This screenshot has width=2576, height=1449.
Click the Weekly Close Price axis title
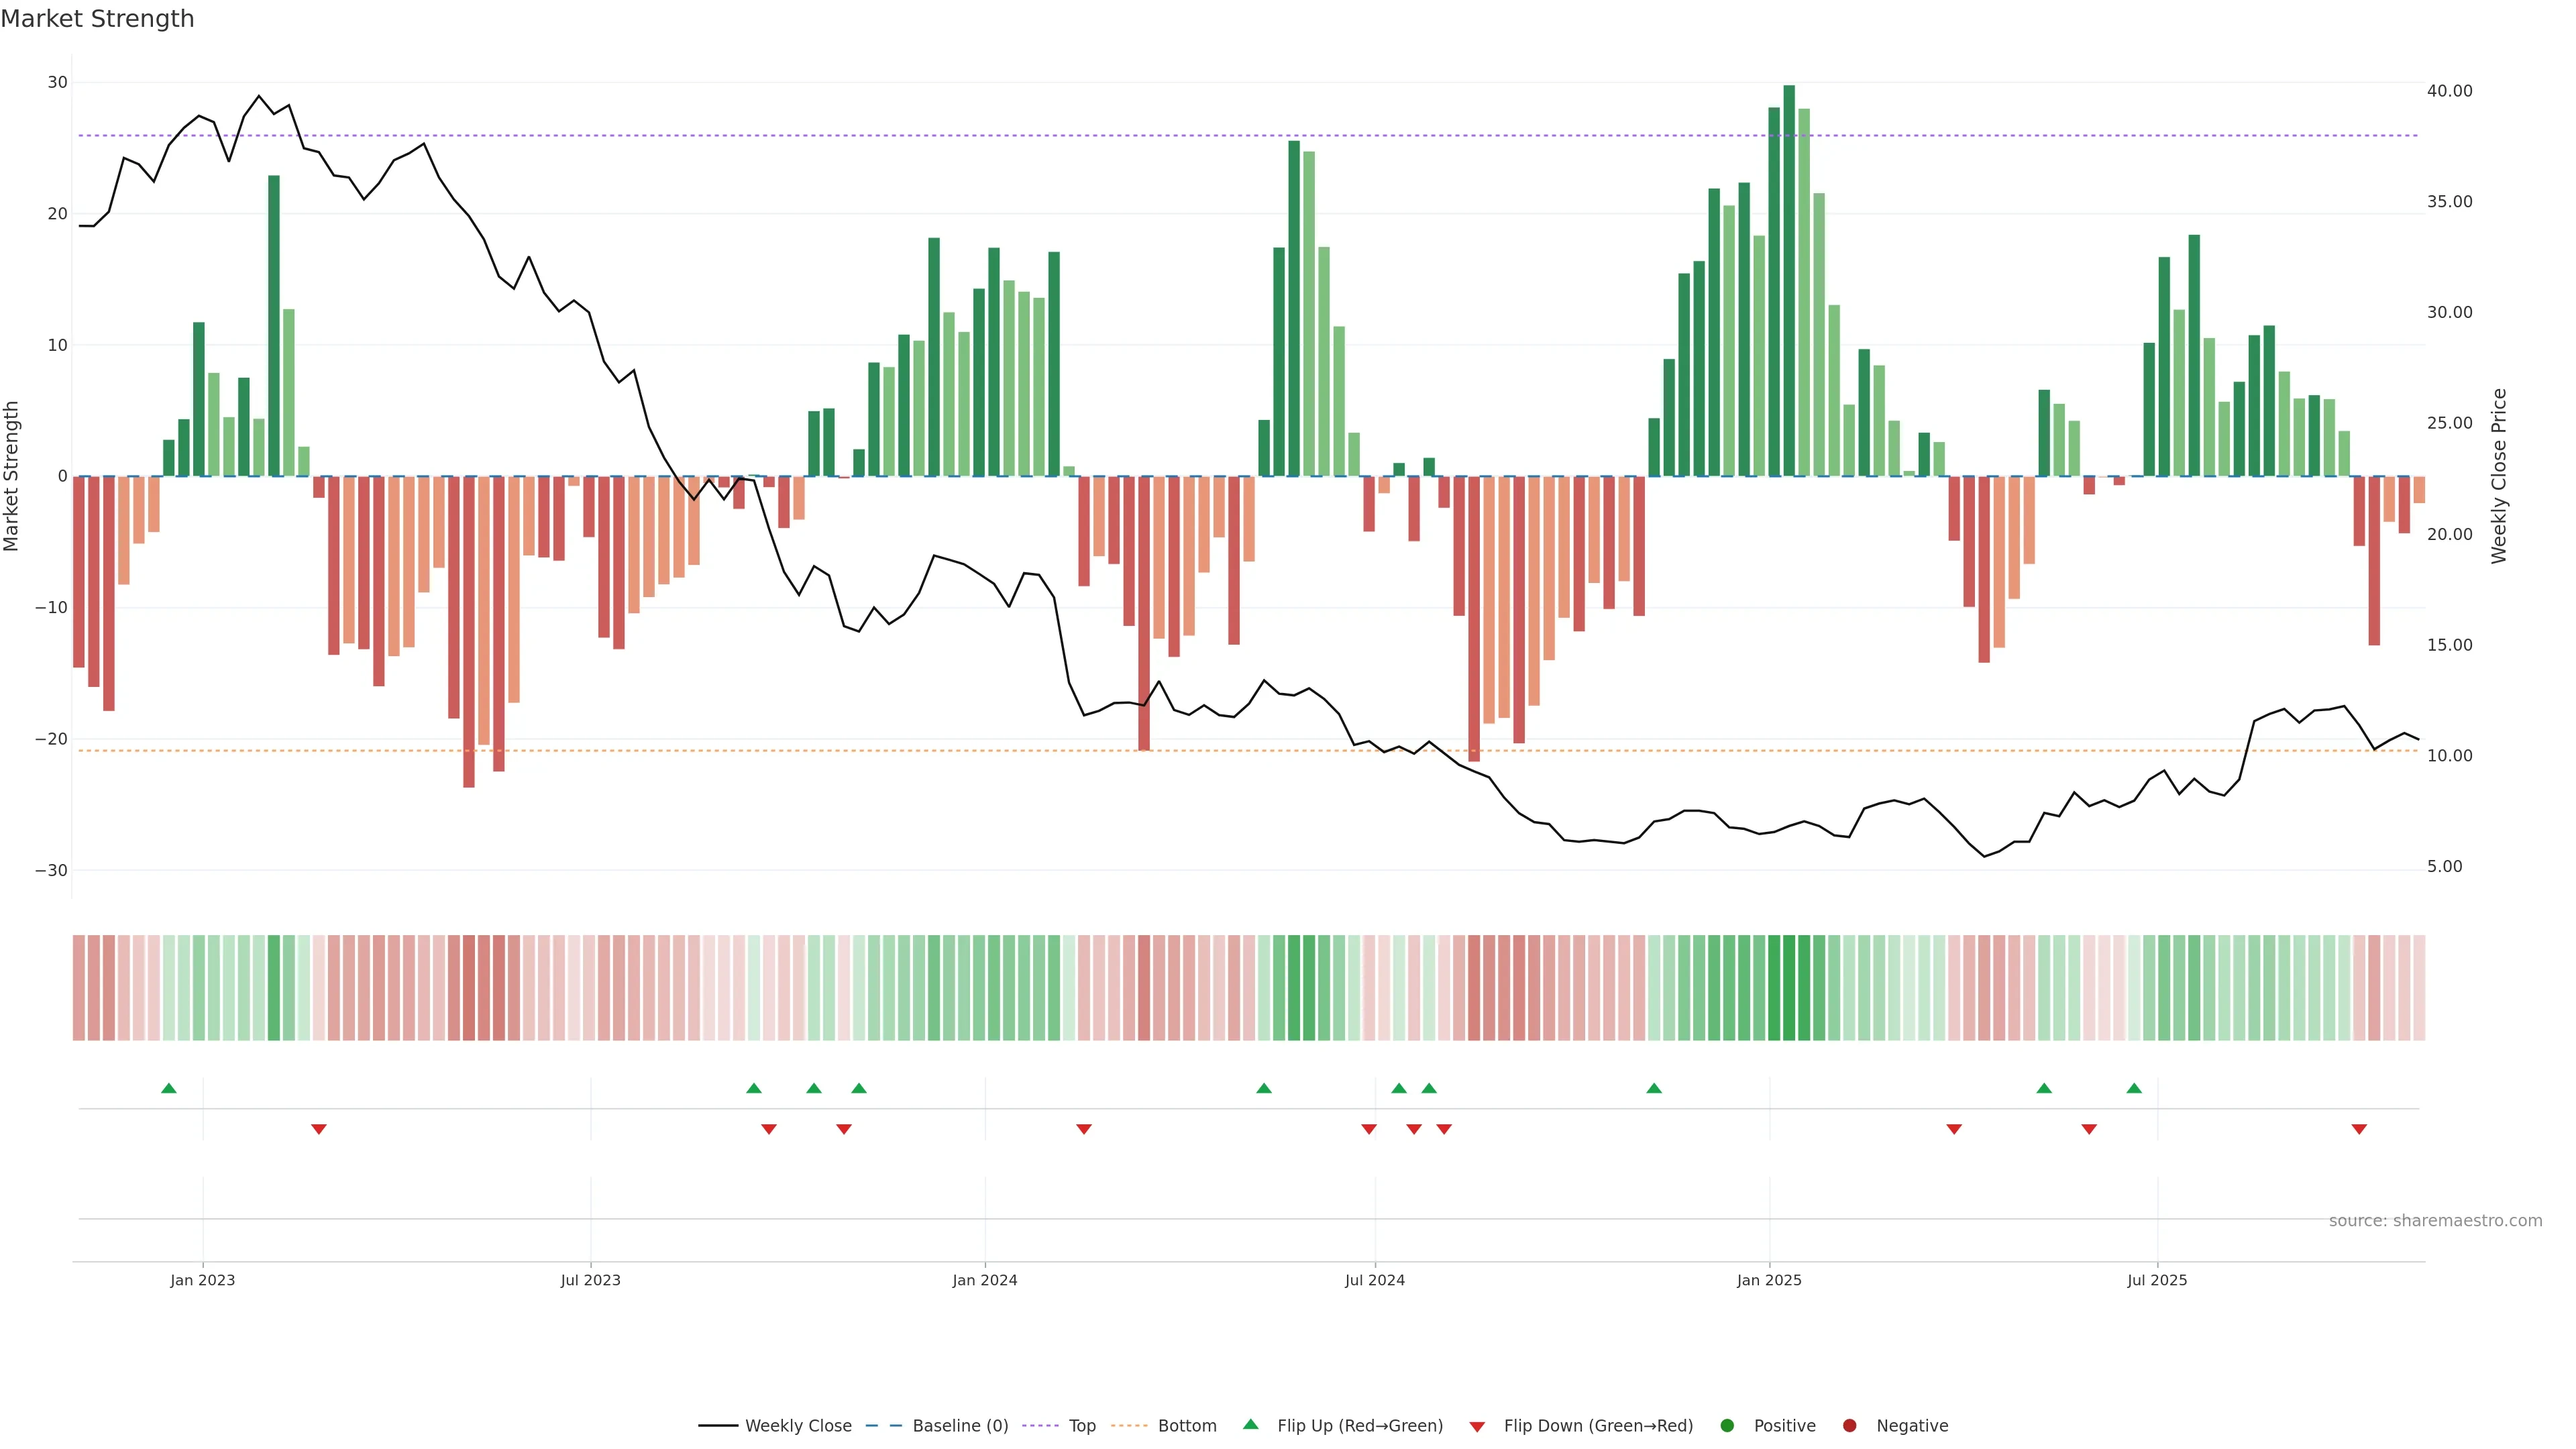[2499, 476]
